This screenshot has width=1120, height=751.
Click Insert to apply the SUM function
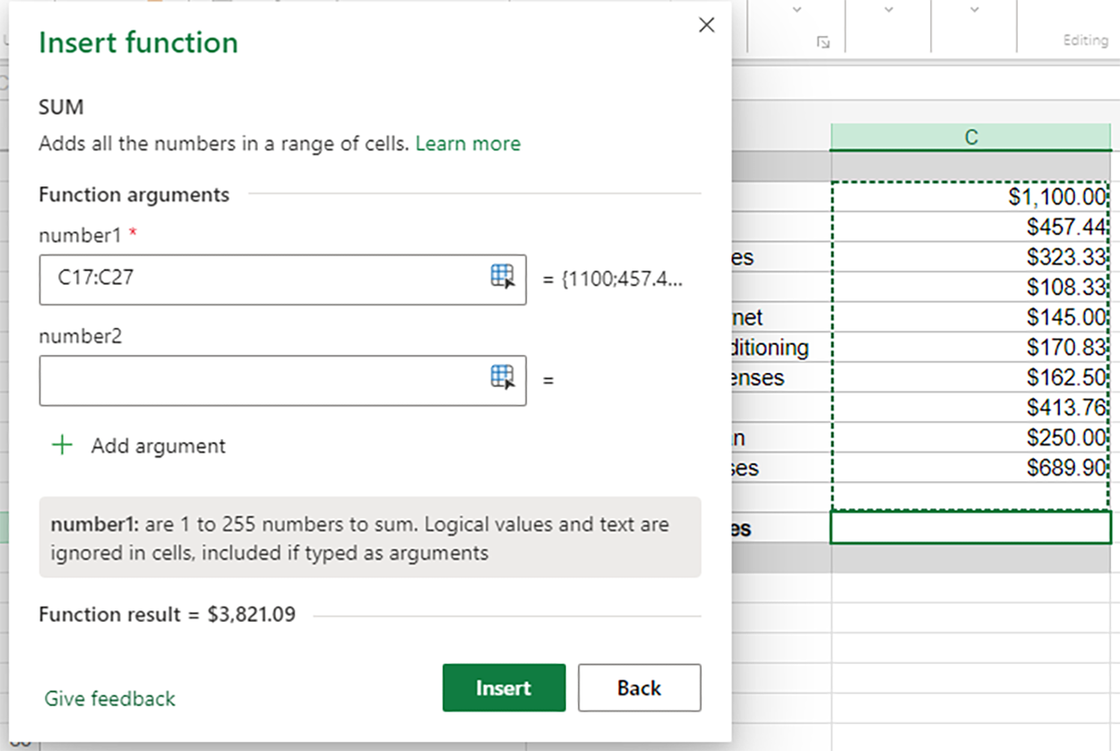(504, 687)
